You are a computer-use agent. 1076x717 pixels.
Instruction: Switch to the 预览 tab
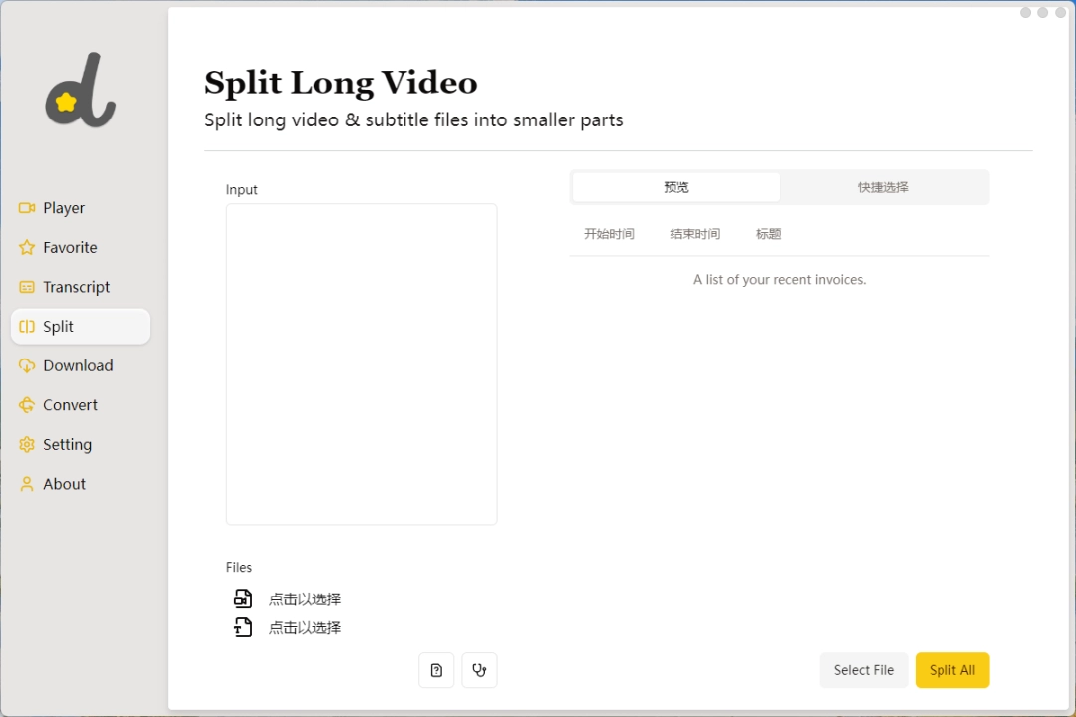pos(675,187)
